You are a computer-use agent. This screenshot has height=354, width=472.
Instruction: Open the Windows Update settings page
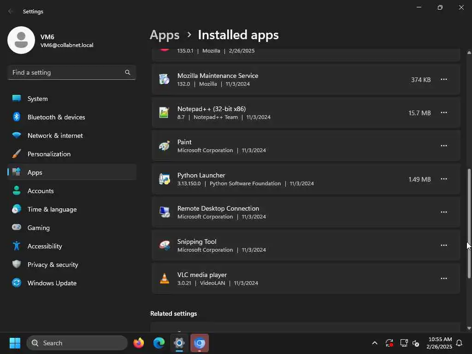coord(52,283)
